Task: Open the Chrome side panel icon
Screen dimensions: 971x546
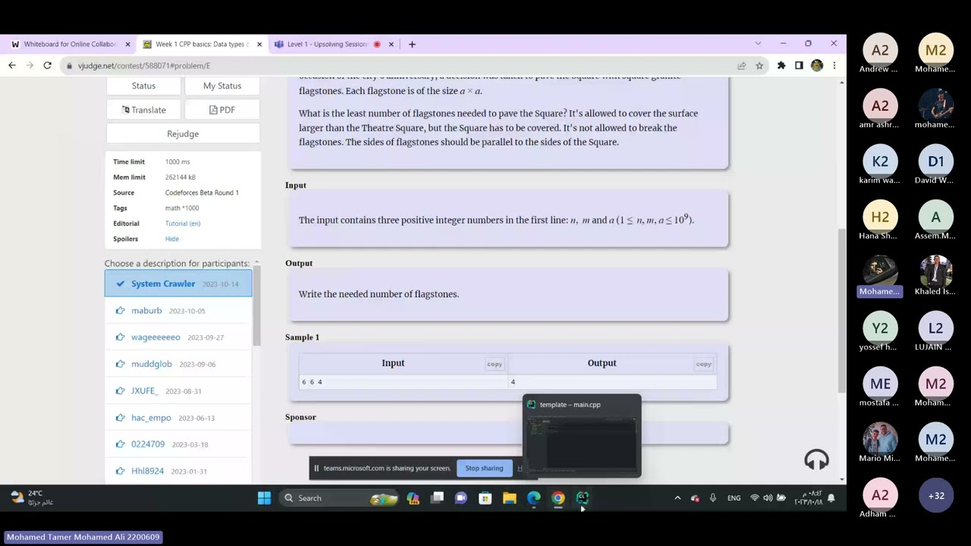Action: [x=799, y=66]
